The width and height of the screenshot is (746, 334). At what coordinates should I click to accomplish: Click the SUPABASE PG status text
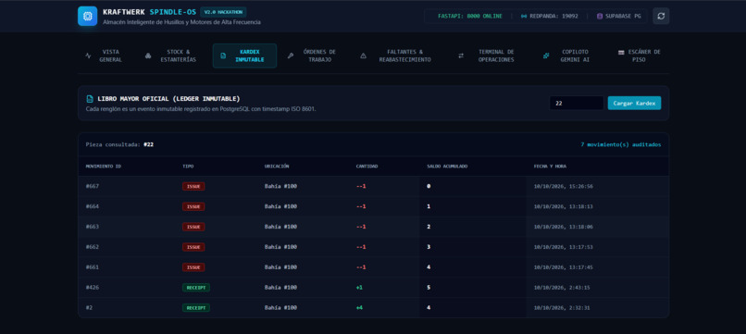pos(623,16)
